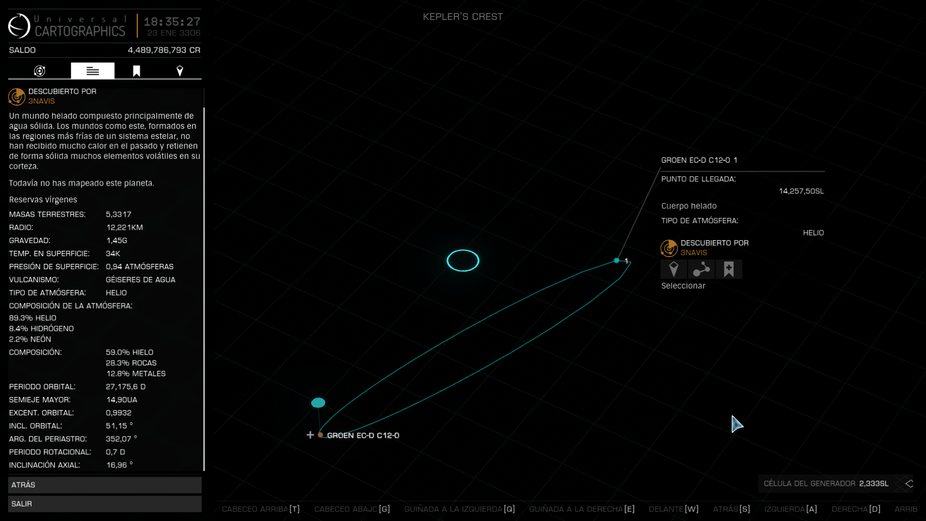
Task: Click the plus crosshair beside the star
Action: pos(310,435)
